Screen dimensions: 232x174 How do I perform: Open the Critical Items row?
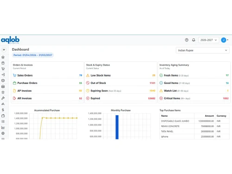pyautogui.click(x=194, y=98)
